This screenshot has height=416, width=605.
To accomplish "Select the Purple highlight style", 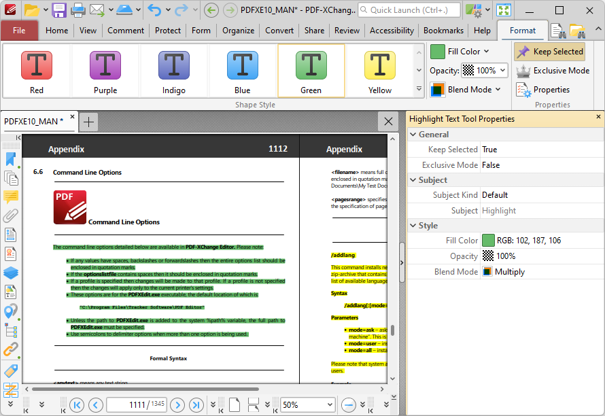I will (105, 71).
